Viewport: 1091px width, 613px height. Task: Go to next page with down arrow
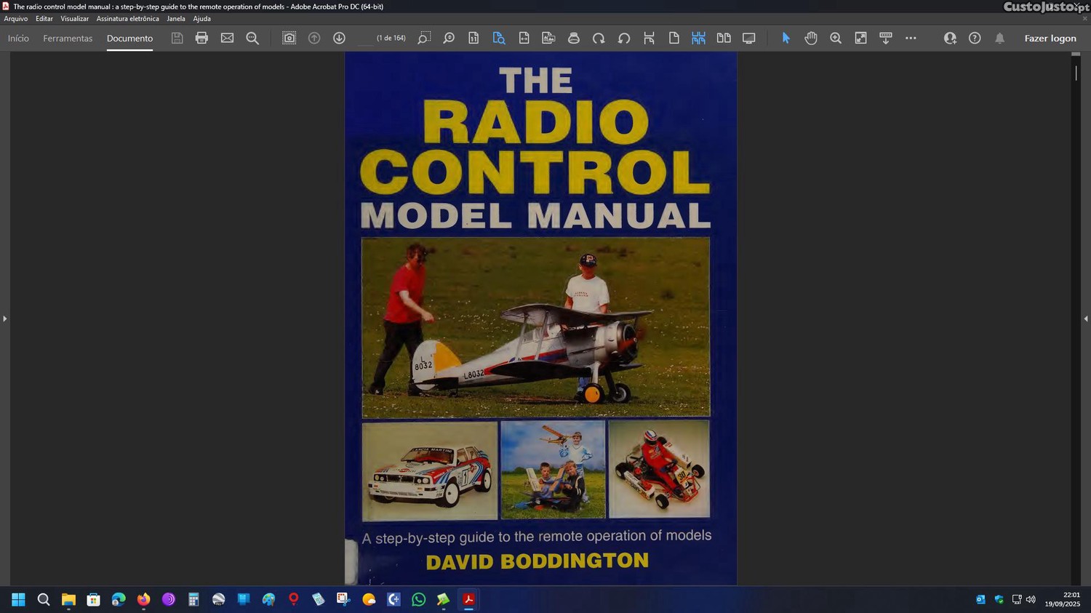[339, 38]
